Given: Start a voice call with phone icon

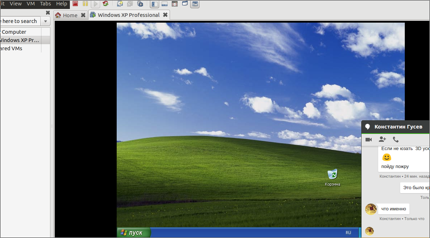Looking at the screenshot, I should point(396,140).
